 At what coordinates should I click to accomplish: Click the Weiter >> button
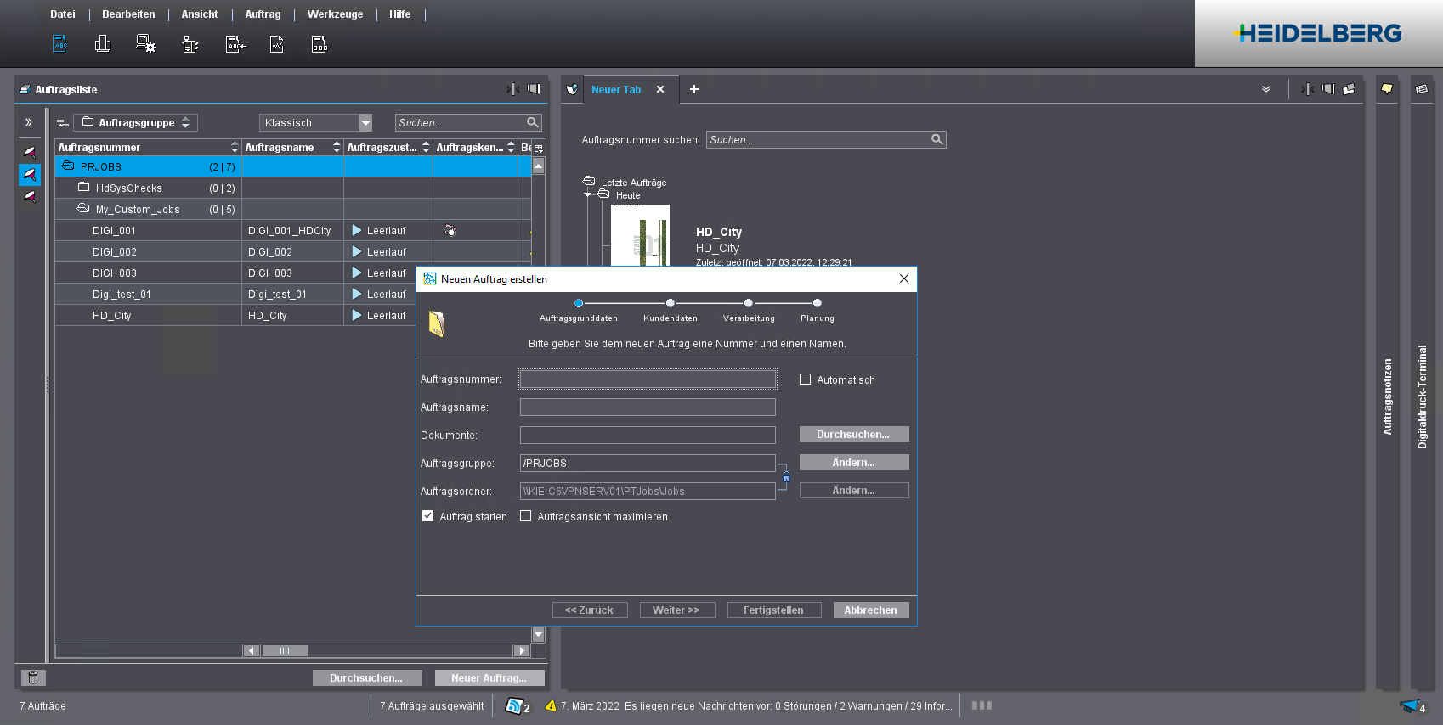point(677,610)
